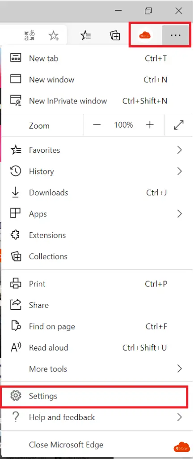The height and width of the screenshot is (459, 194).
Task: Expand the History submenu chevron
Action: pos(179,171)
